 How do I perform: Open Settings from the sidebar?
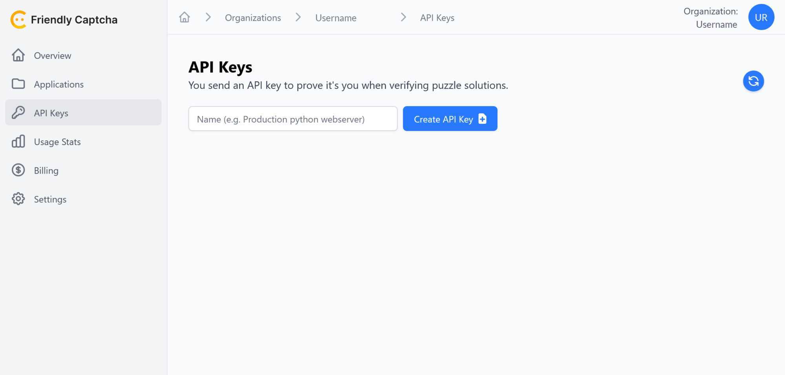click(50, 199)
